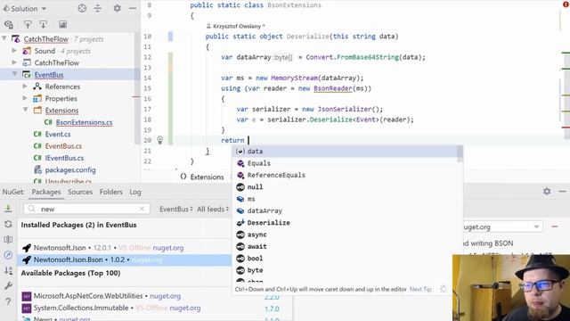This screenshot has height=321, width=570.
Task: Click the fourth icon in the Solution toolbar row
Action: [x=62, y=25]
